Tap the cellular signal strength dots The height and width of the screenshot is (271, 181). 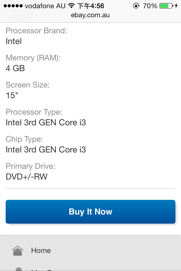coord(13,6)
